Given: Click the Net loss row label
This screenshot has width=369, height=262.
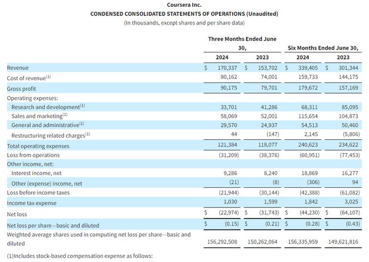Looking at the screenshot, I should 18,214.
